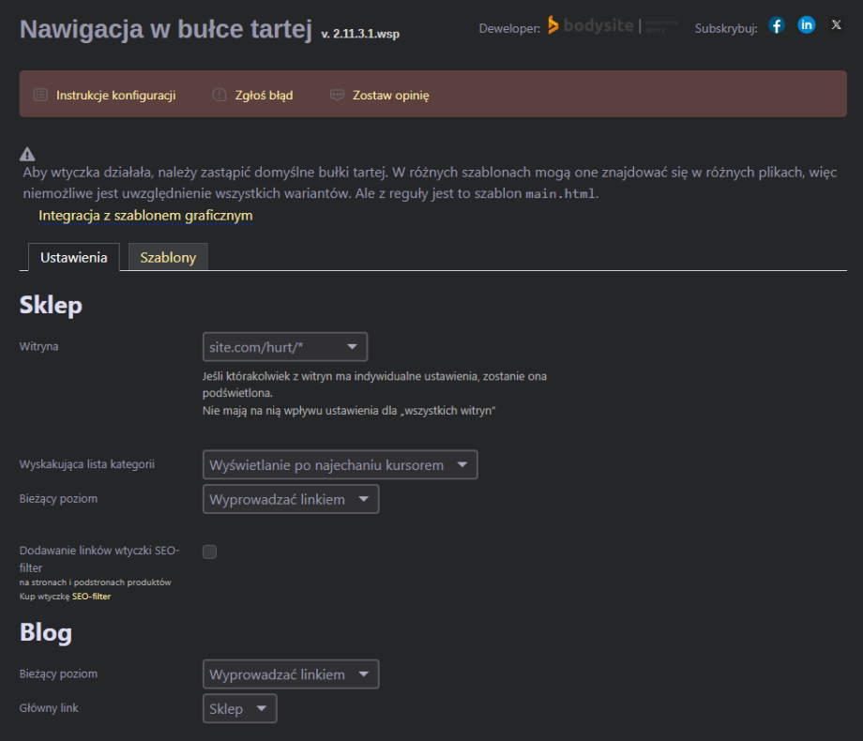Screen dimensions: 863x741
Task: Click the Zgłoś błąd link text
Action: pos(264,96)
